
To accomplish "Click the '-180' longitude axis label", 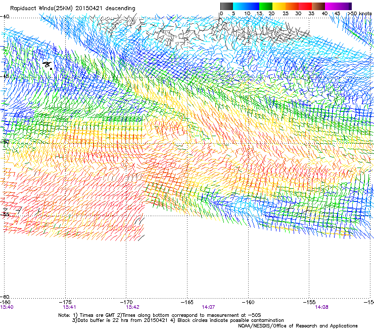I will click(5, 302).
